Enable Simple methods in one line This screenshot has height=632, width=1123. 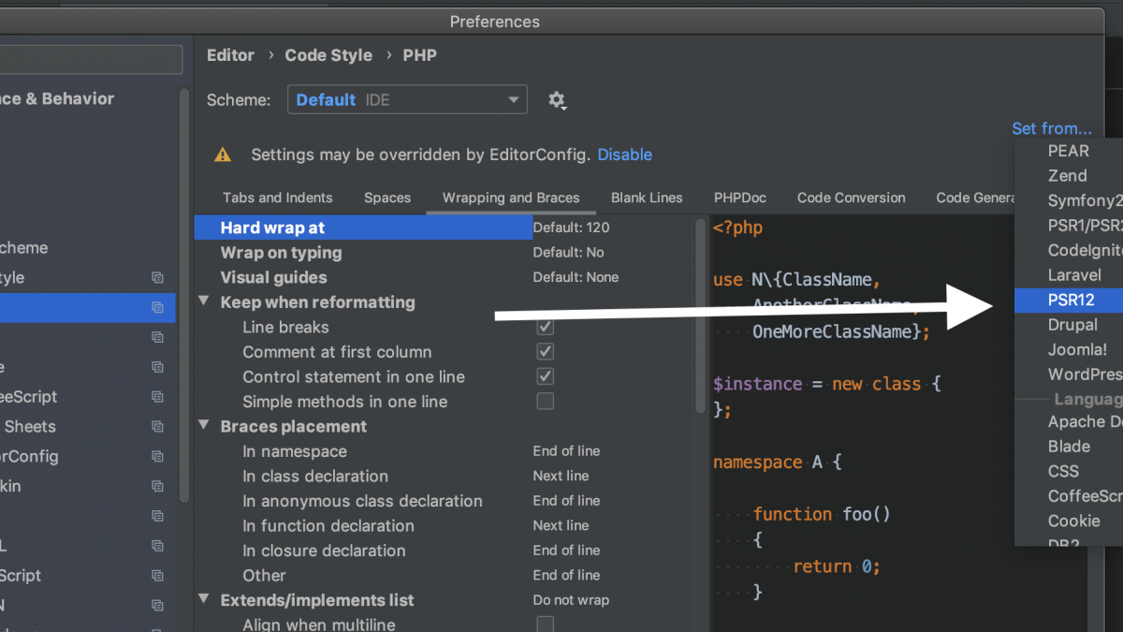point(545,402)
